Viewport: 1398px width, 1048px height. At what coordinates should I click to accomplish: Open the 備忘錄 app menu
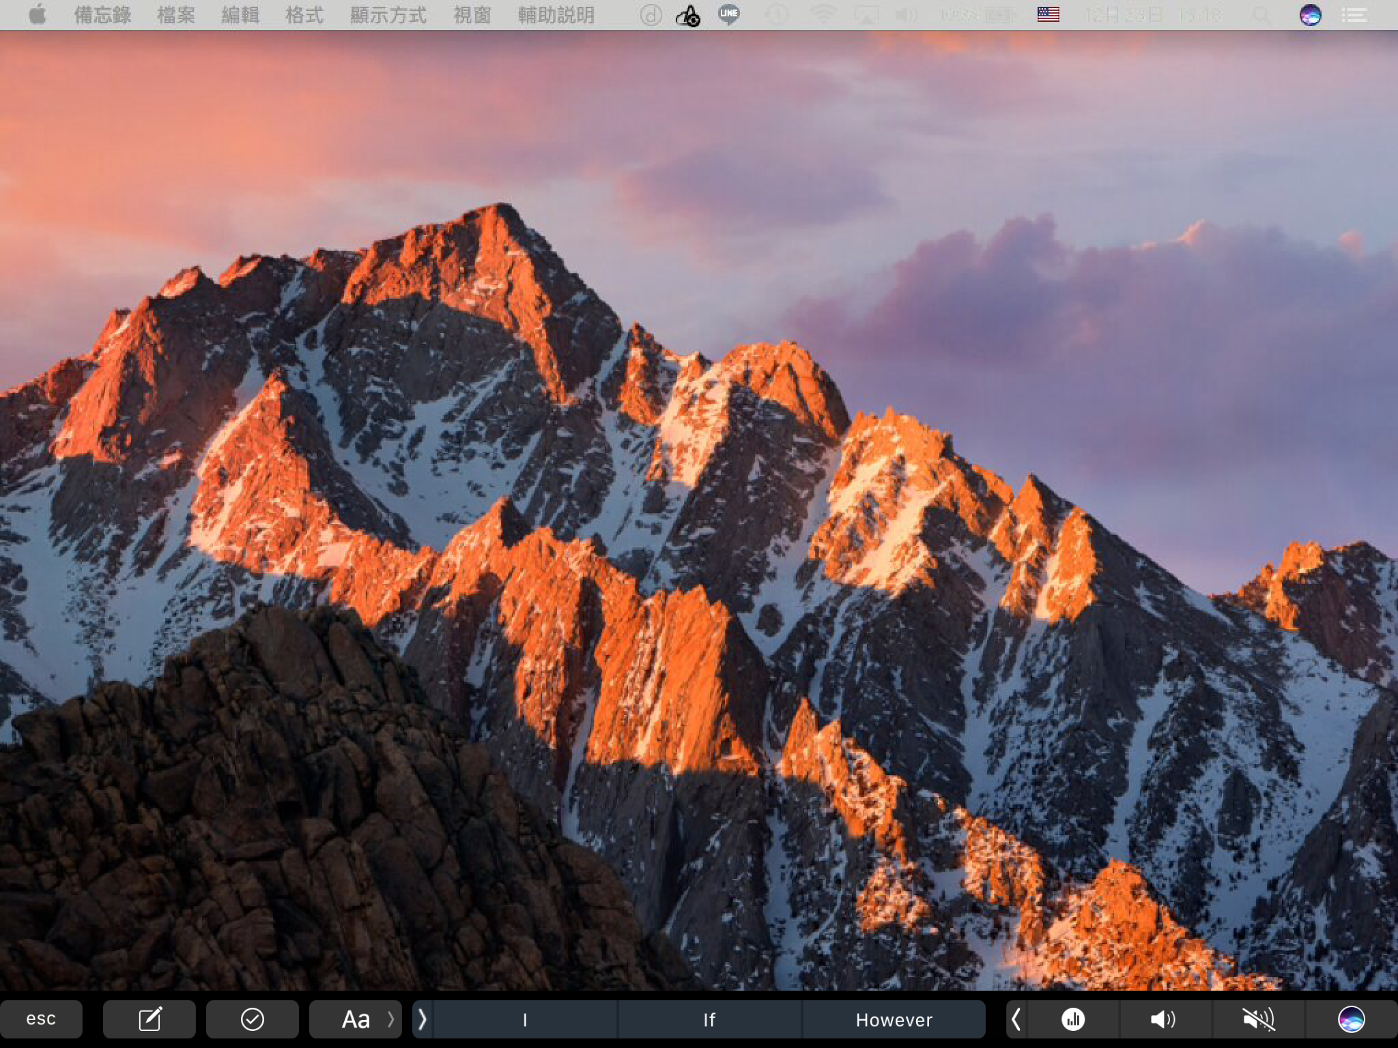(x=102, y=14)
